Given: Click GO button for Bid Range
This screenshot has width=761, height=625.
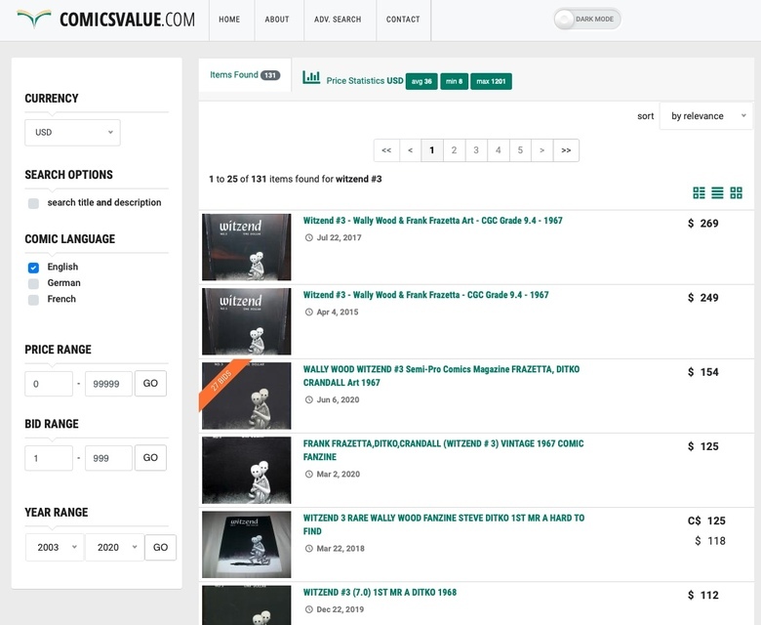Looking at the screenshot, I should point(150,457).
